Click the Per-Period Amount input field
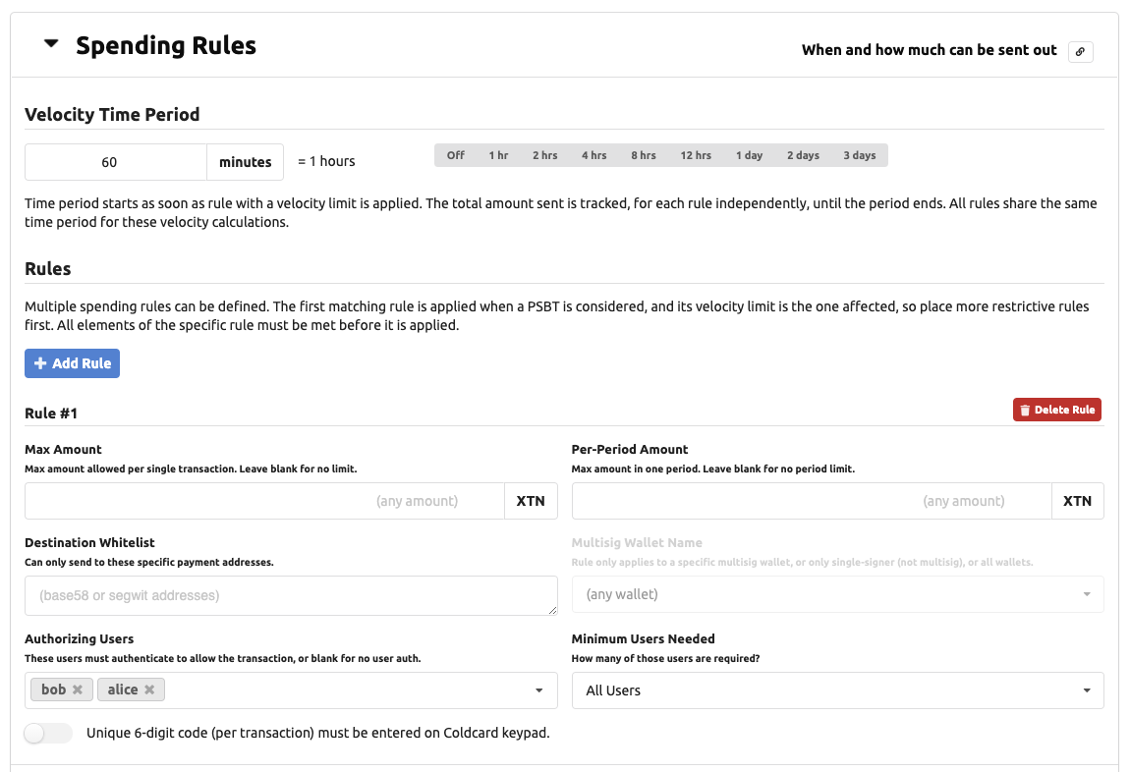The height and width of the screenshot is (772, 1130). [x=812, y=501]
